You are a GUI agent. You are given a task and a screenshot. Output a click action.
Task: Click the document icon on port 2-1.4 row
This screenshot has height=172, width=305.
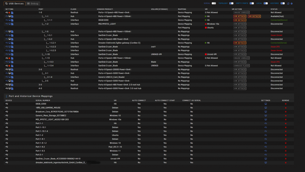point(12,77)
